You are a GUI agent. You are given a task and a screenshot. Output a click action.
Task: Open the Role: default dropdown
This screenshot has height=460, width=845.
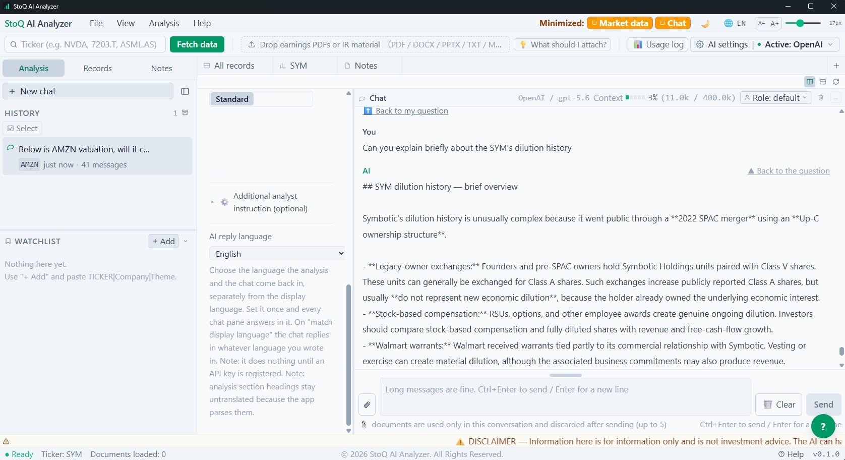point(775,98)
